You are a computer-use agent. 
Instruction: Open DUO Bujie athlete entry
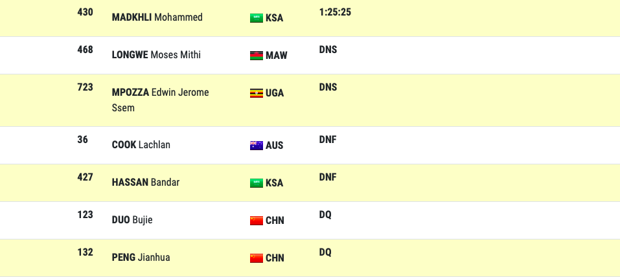pyautogui.click(x=132, y=219)
